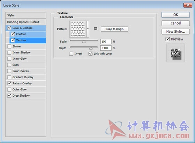Screen dimensions: 195x143
Task: Click the layer style preview thumbnail
Action: pyautogui.click(x=175, y=53)
